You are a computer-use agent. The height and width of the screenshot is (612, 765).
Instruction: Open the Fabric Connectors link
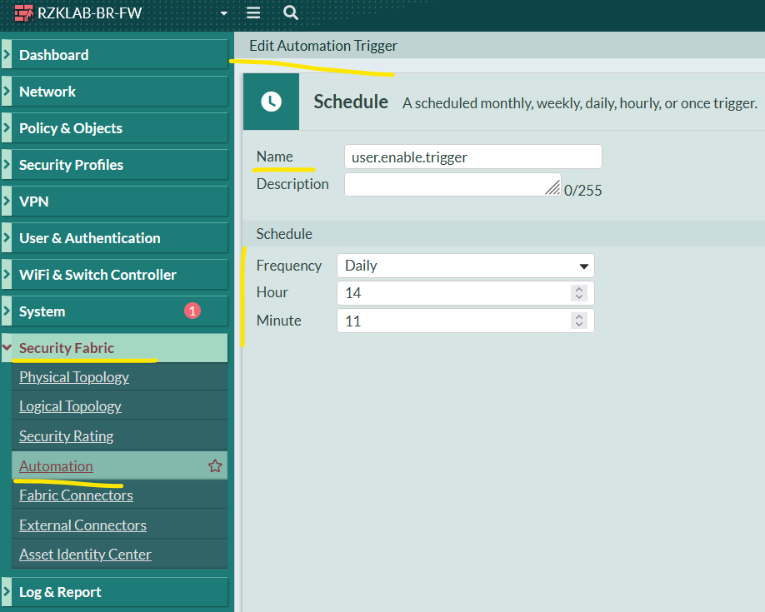click(76, 495)
